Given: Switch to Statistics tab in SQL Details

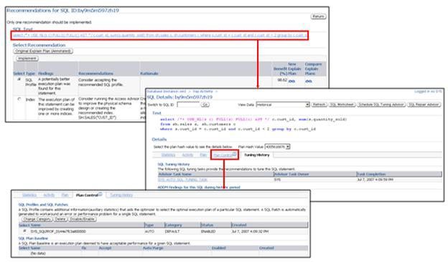Looking at the screenshot, I should pos(168,155).
